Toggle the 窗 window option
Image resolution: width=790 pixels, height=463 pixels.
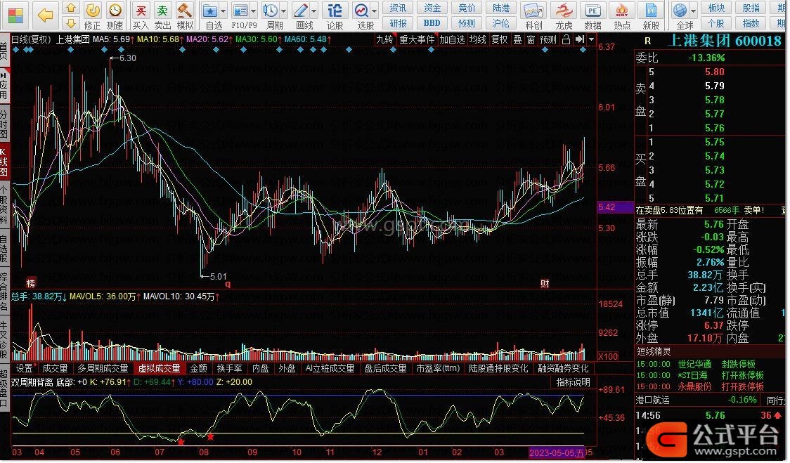pos(531,39)
